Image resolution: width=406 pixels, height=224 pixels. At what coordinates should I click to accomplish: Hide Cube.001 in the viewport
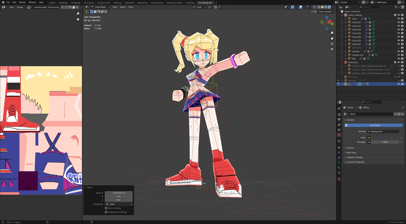399,22
